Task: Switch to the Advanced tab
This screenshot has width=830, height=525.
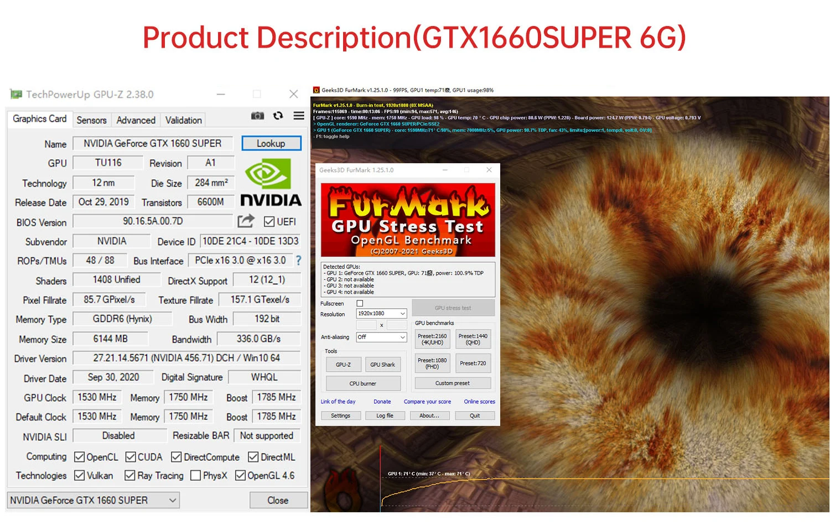Action: pyautogui.click(x=136, y=120)
